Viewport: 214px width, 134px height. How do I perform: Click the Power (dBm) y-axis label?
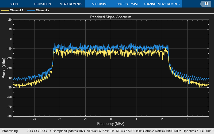(4, 68)
